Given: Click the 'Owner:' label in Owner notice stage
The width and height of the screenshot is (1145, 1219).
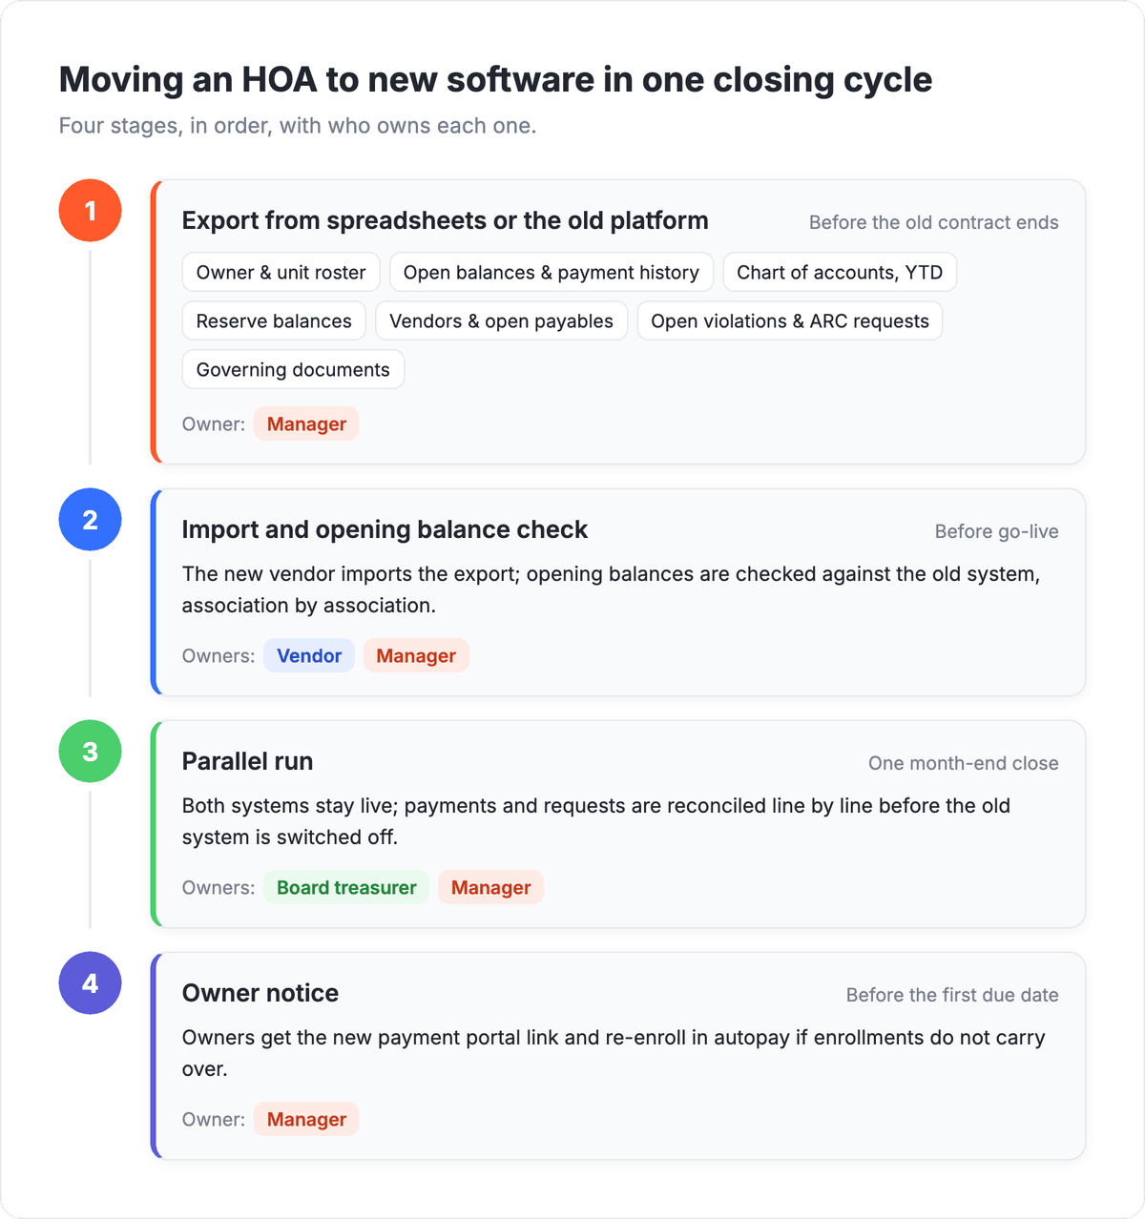Looking at the screenshot, I should 214,1120.
